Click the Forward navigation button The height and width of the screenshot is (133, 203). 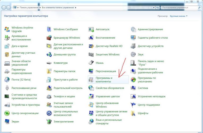(8, 8)
